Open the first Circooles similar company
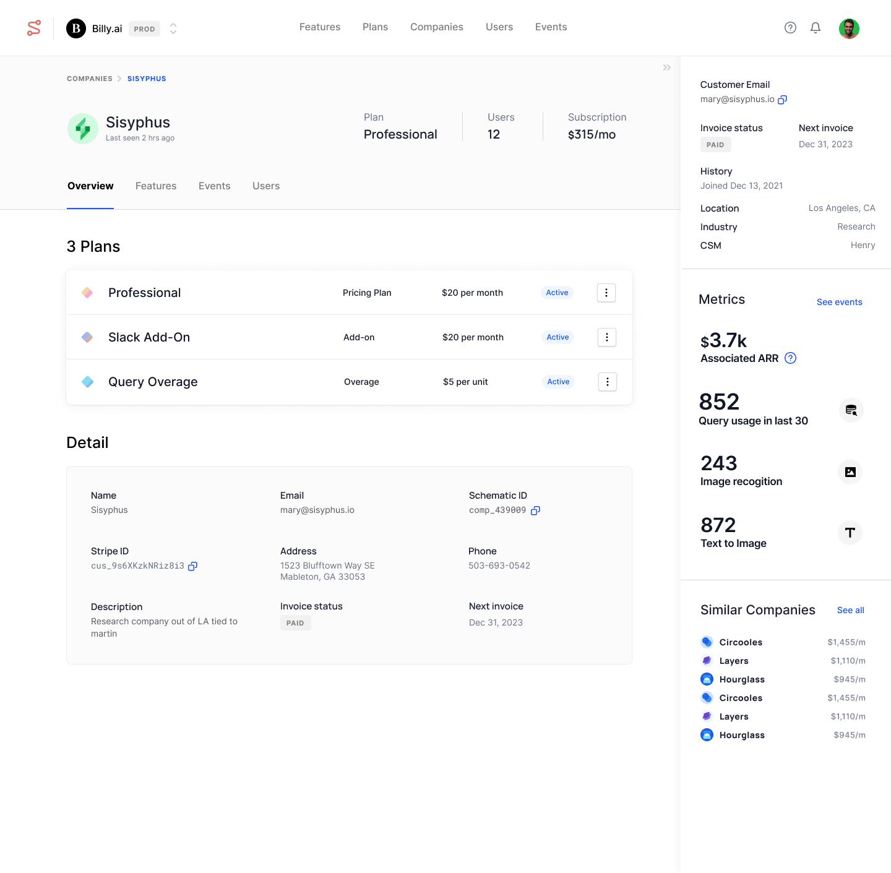The height and width of the screenshot is (873, 891). coord(740,642)
